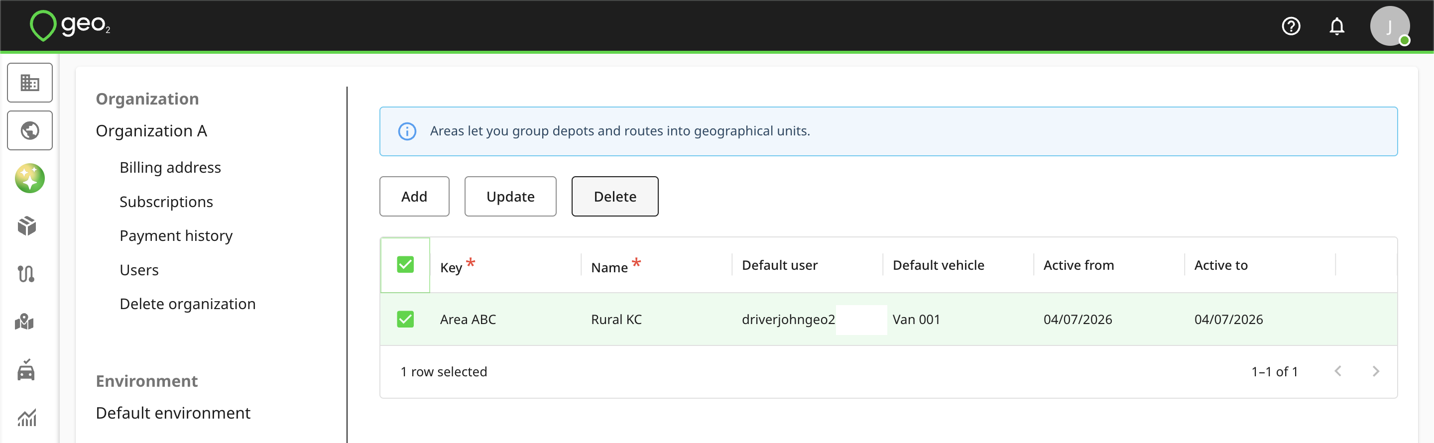
Task: Open Organization A settings
Action: tap(151, 131)
